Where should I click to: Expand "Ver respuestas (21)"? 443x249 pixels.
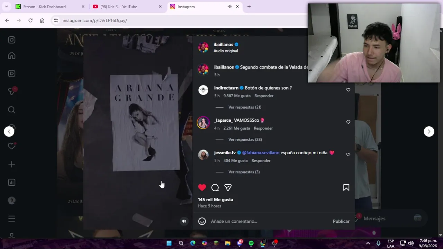click(245, 107)
